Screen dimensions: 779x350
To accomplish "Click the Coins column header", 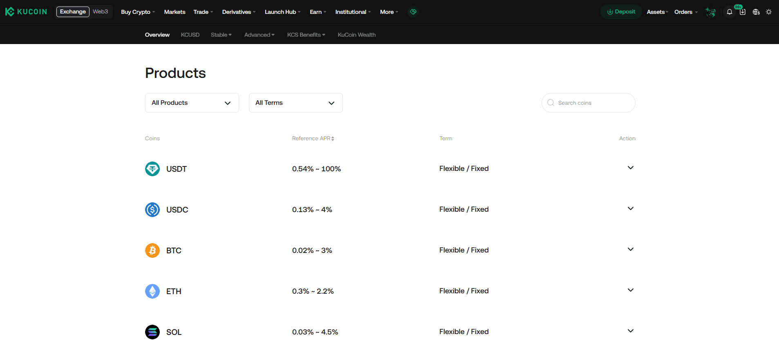I will tap(152, 139).
